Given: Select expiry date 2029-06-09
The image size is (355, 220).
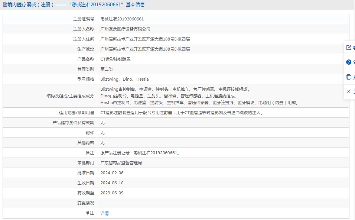Looking at the screenshot, I should pyautogui.click(x=112, y=193).
